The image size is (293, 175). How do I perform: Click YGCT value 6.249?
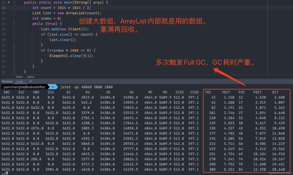pos(229,149)
